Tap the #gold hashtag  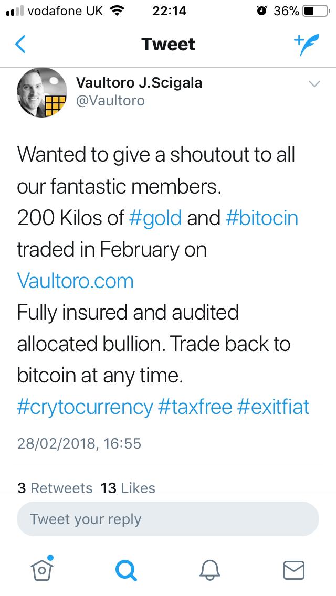point(155,218)
